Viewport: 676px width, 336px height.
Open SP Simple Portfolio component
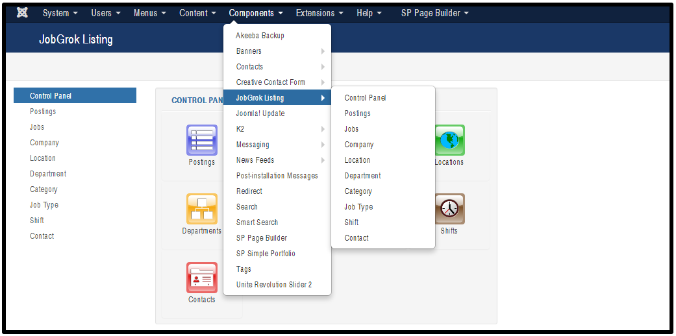[x=277, y=253]
